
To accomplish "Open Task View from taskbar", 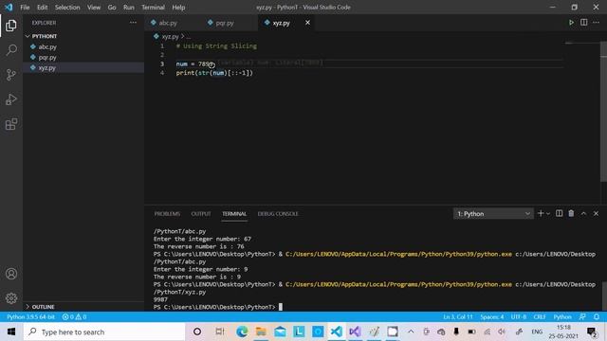I will tap(219, 332).
